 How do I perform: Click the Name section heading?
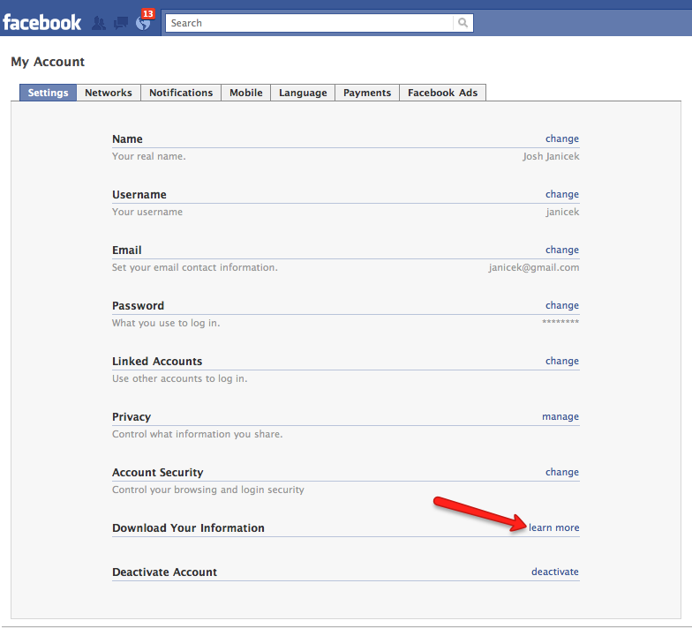[127, 139]
